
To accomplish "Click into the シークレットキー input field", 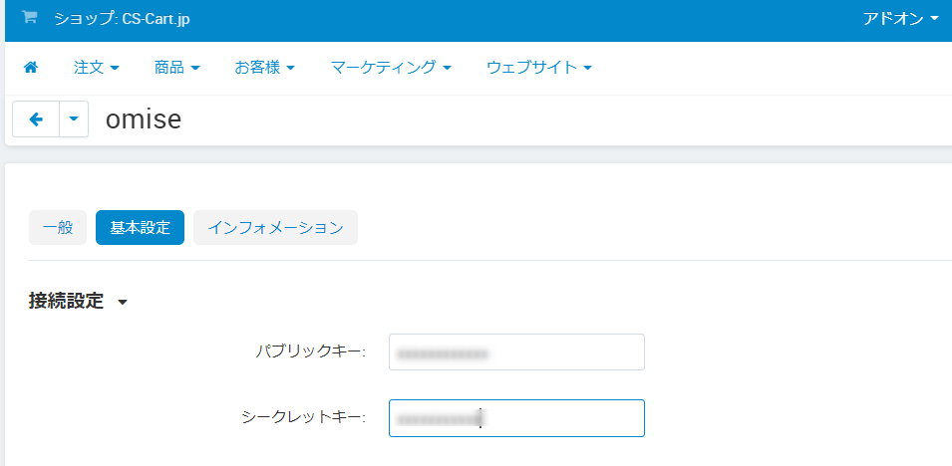I will (x=516, y=418).
